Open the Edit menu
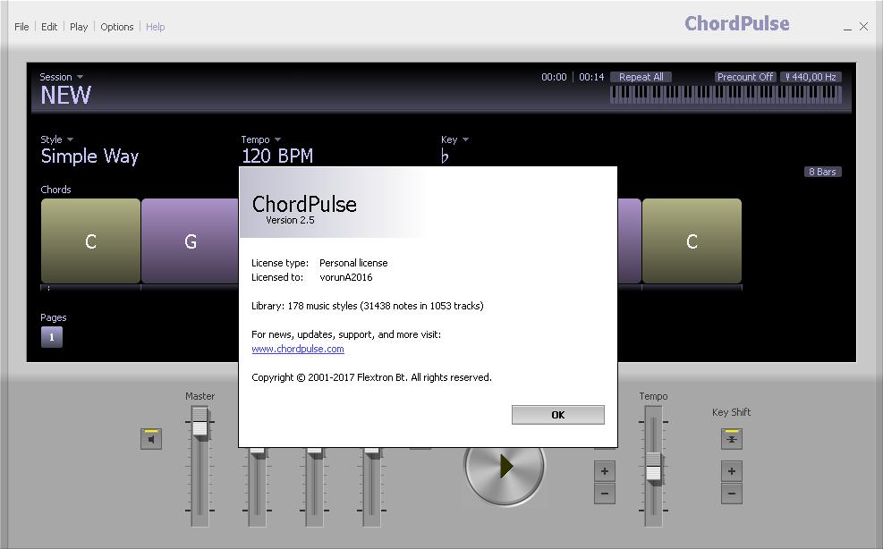Viewport: 883px width, 549px height. click(49, 27)
